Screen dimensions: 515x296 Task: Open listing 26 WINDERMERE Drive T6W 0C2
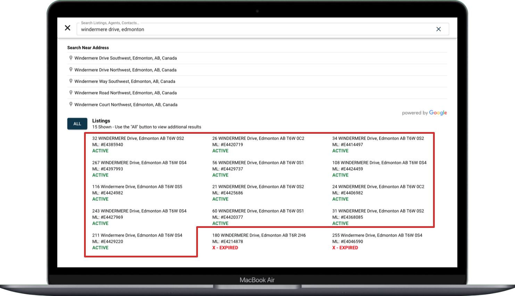[258, 138]
